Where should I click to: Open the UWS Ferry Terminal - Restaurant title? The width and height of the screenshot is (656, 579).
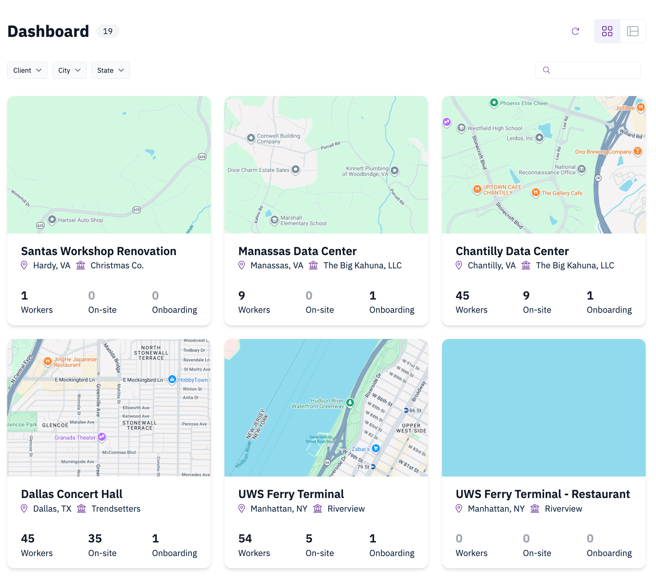543,494
